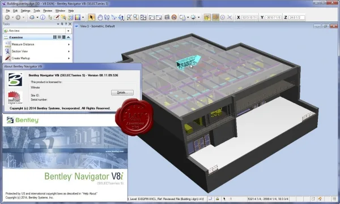Viewport: 340px width, 204px height.
Task: Click the snap mode icon in status bar
Action: 210,199
